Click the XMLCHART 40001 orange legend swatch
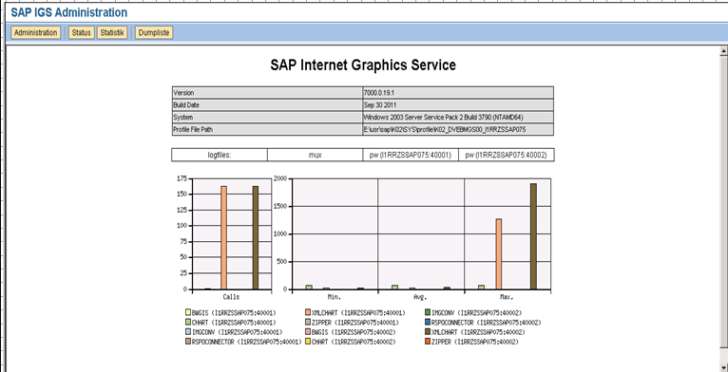Screen dimensions: 728x372 tap(308, 312)
